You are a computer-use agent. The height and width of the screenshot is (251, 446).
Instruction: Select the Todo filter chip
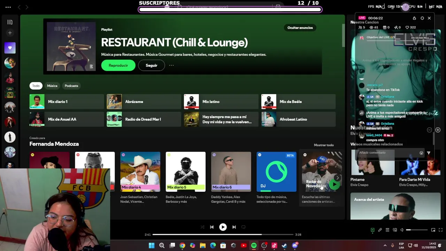(x=36, y=86)
